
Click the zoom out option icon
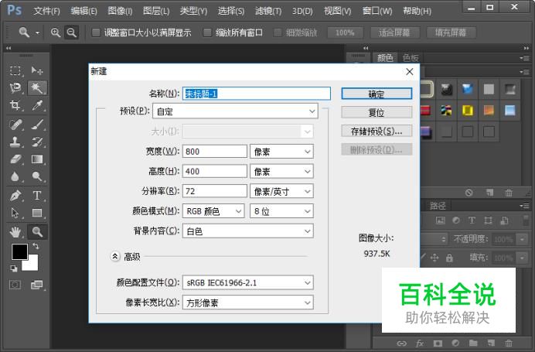71,32
